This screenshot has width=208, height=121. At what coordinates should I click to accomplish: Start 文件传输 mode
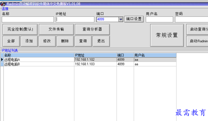click(x=56, y=29)
